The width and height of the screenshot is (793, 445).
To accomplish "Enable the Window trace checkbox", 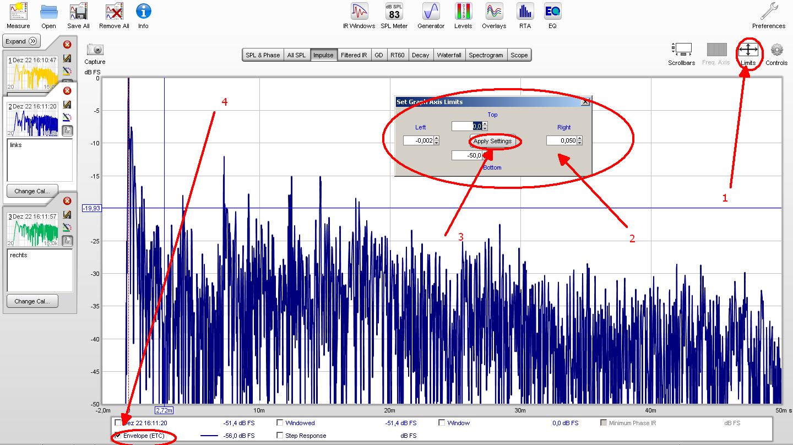I will click(442, 422).
